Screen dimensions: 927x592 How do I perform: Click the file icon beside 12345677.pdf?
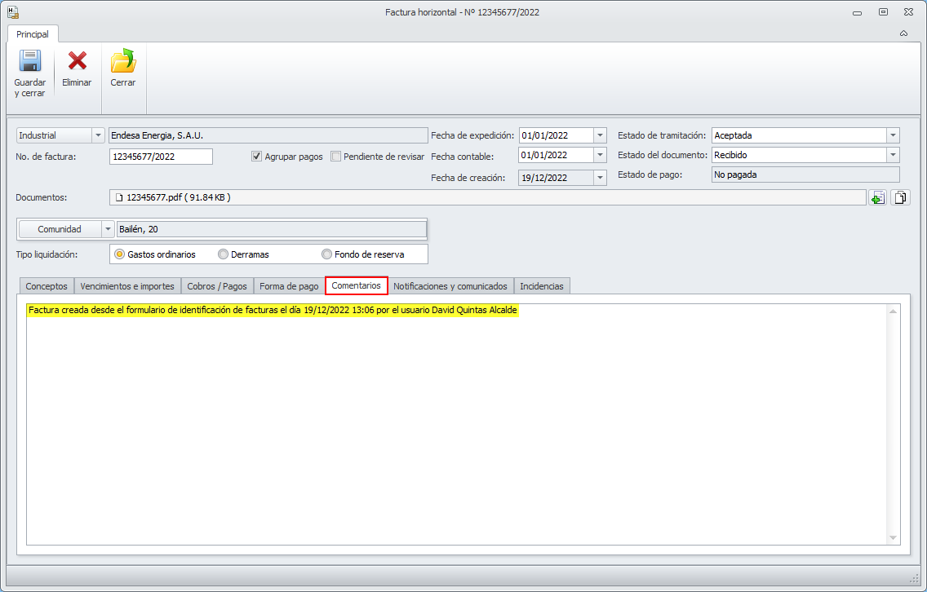[x=119, y=198]
